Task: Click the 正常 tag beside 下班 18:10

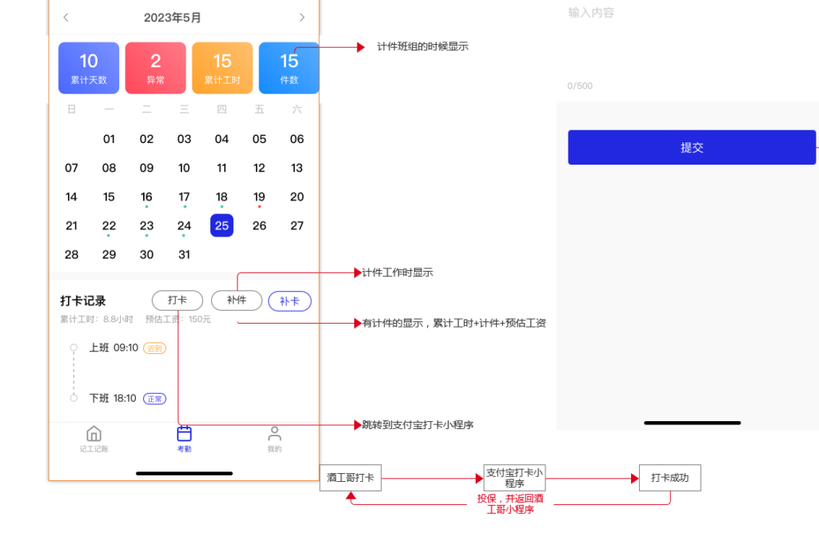Action: 154,400
